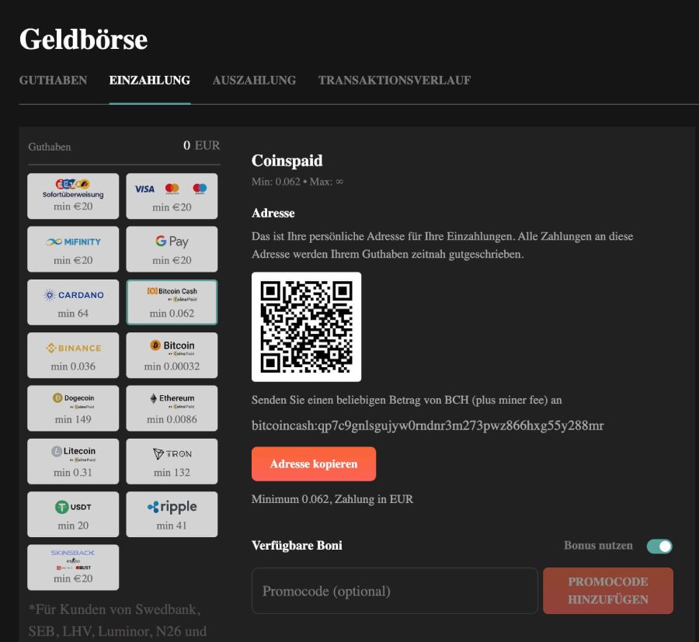This screenshot has width=699, height=642.
Task: Select Cardano crypto deposit
Action: pos(73,302)
